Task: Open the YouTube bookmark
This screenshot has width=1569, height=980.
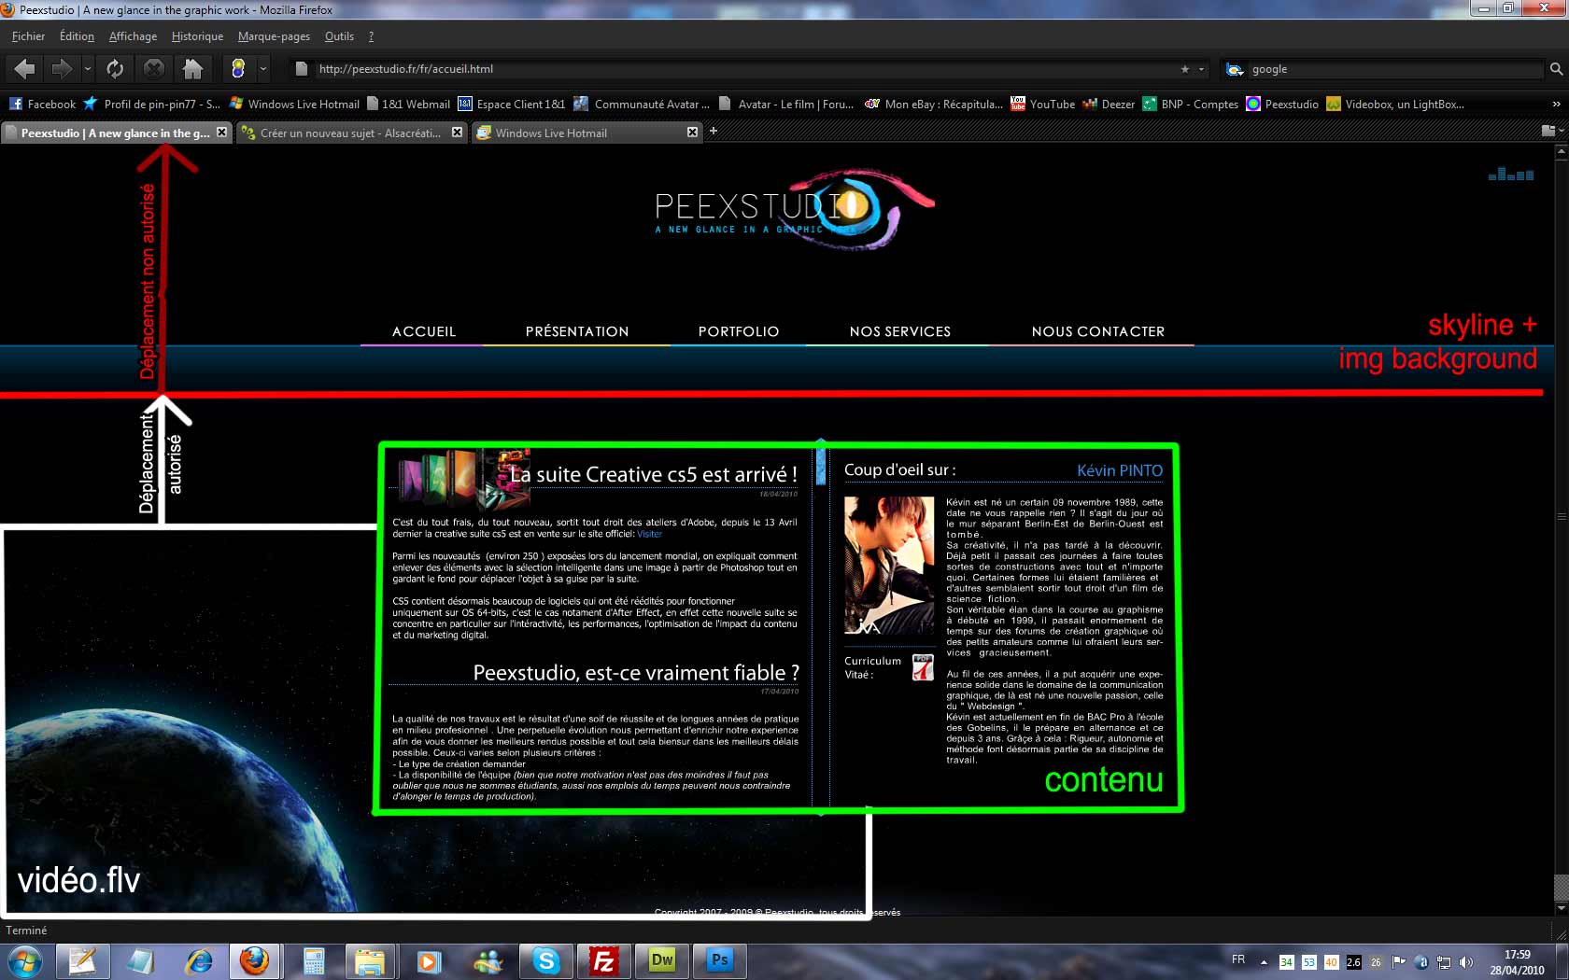Action: click(x=1043, y=105)
